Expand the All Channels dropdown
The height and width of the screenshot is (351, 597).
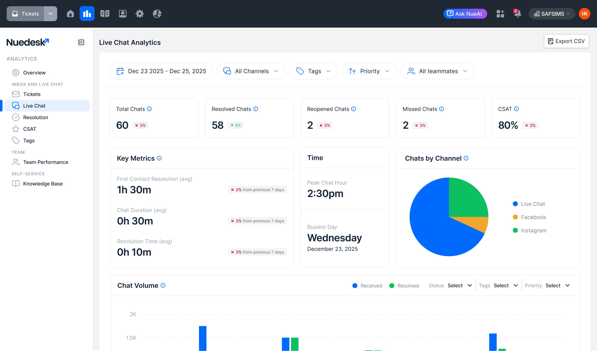[251, 71]
